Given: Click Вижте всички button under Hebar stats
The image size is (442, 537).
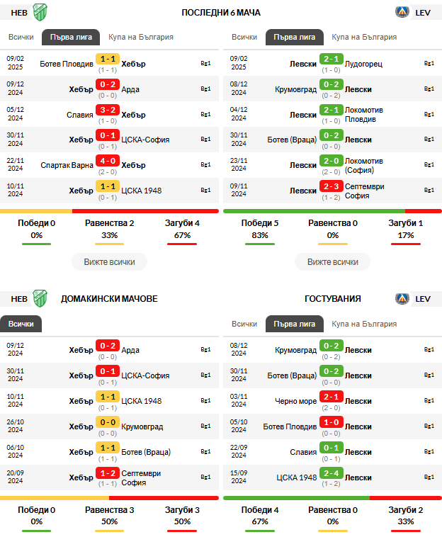Looking at the screenshot, I should tap(109, 262).
